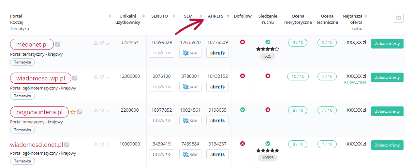Image resolution: width=413 pixels, height=167 pixels.
Task: Click the Ocena merytoryczna column header
Action: pyautogui.click(x=298, y=19)
